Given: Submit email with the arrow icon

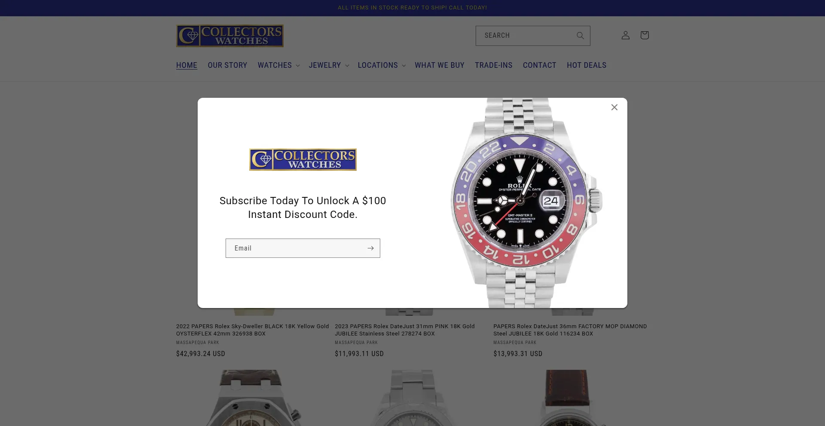Looking at the screenshot, I should tap(370, 248).
